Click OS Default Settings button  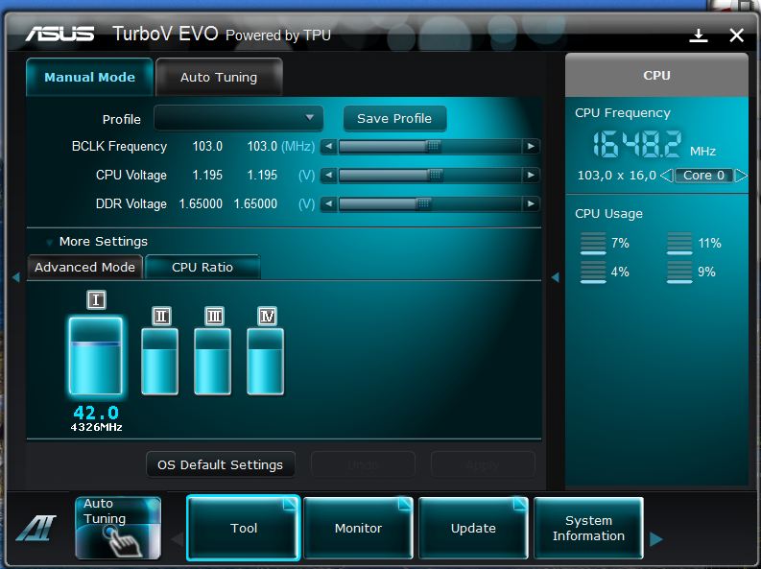point(221,464)
